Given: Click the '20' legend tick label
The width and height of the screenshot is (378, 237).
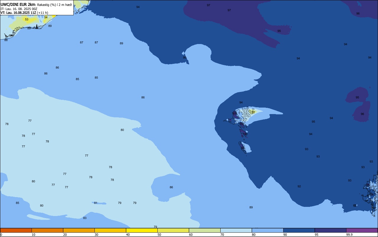Looking at the screenshot, I should (x=65, y=235).
